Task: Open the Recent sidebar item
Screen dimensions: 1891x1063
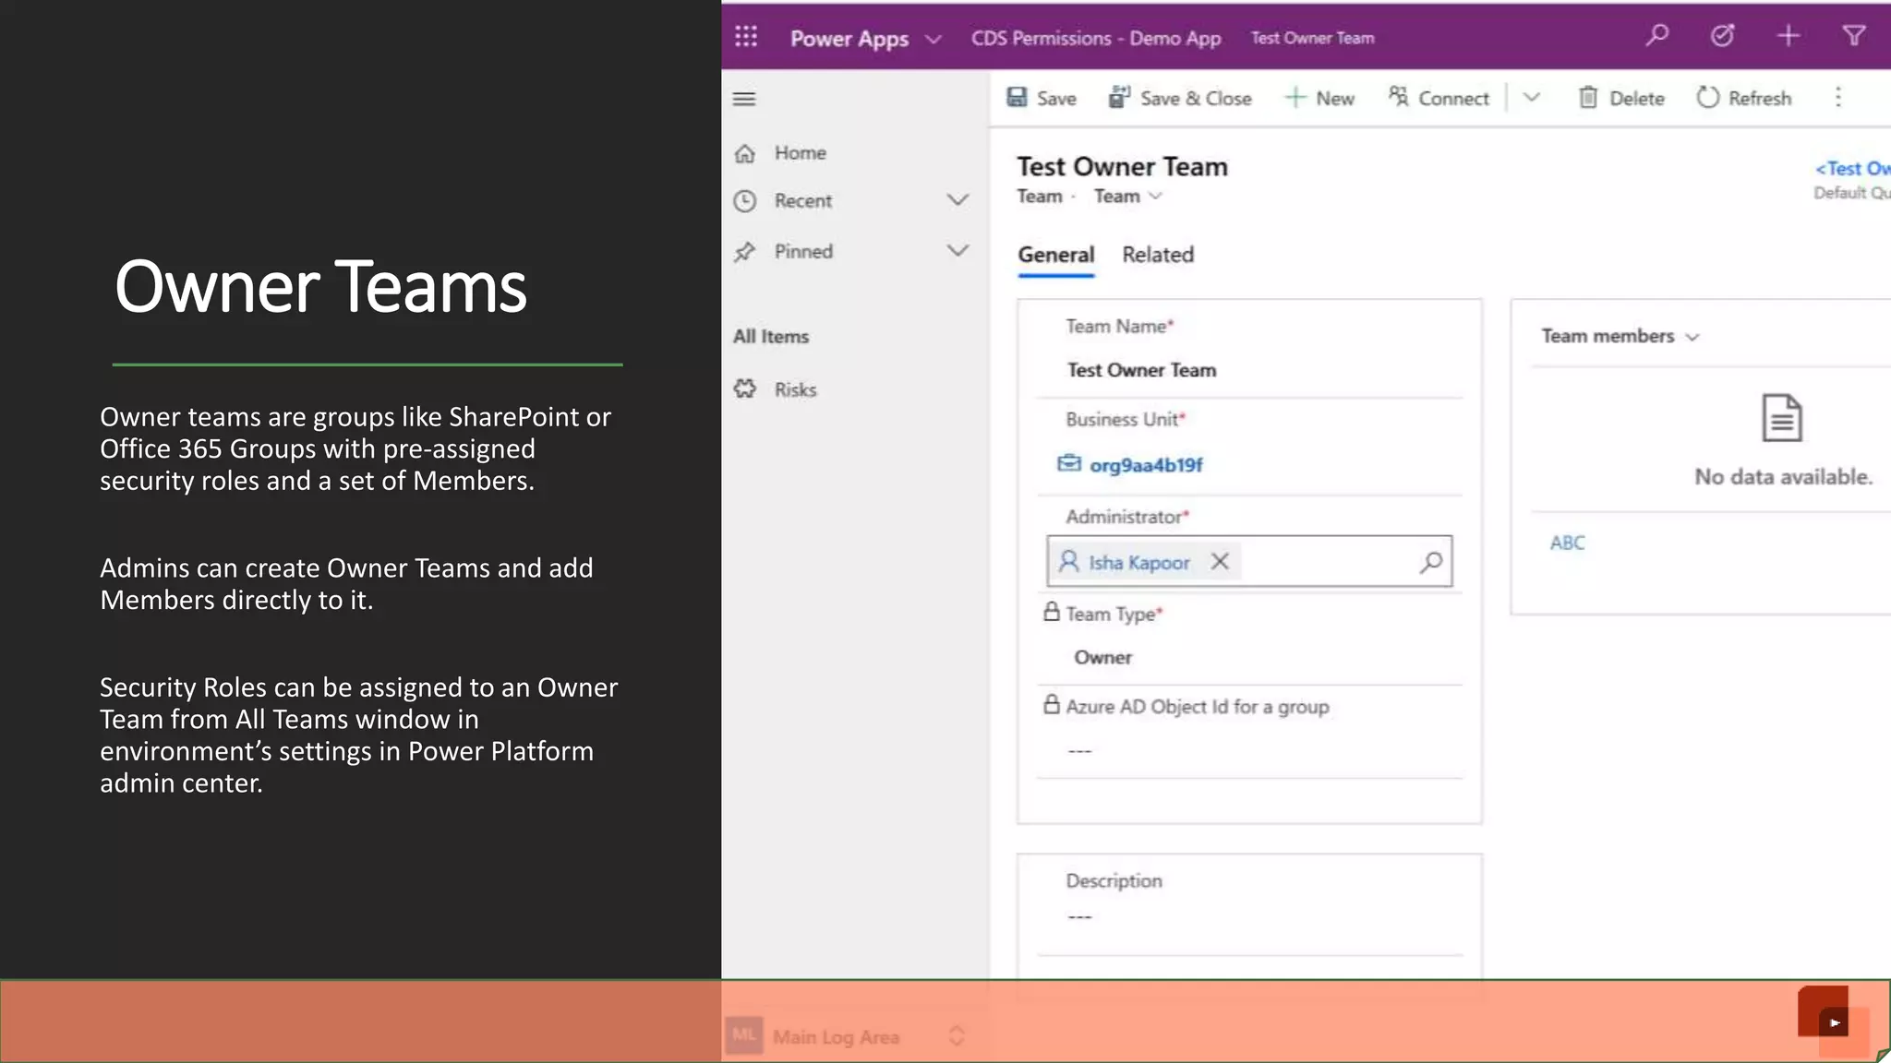Action: pos(803,201)
